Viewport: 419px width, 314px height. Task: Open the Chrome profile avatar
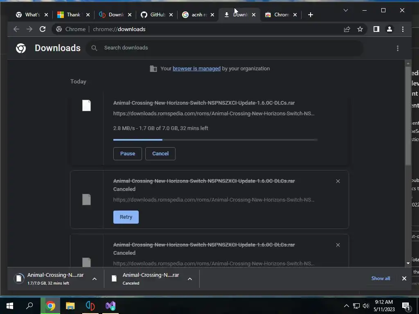click(x=390, y=29)
